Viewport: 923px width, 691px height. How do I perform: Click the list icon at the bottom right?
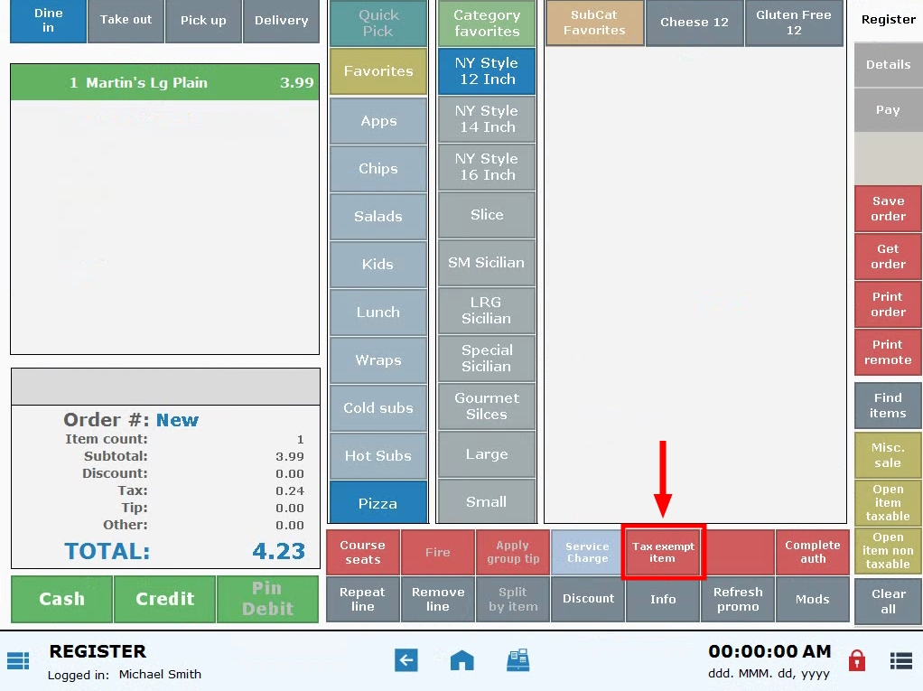coord(900,660)
